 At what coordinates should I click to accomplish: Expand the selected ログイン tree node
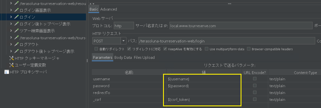pyautogui.click(x=11, y=17)
